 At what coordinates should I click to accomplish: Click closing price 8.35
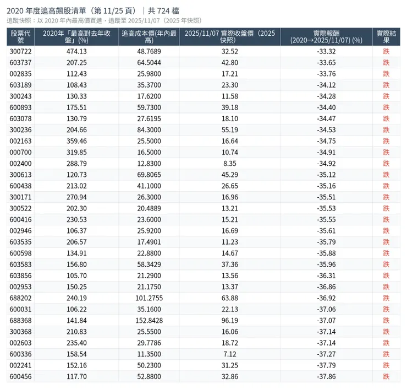(x=230, y=164)
